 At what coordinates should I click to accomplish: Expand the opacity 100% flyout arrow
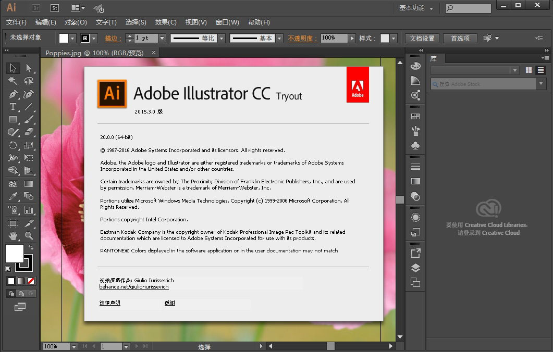(x=352, y=38)
